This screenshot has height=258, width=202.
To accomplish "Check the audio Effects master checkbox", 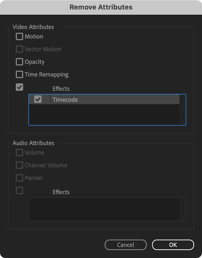I will (19, 190).
